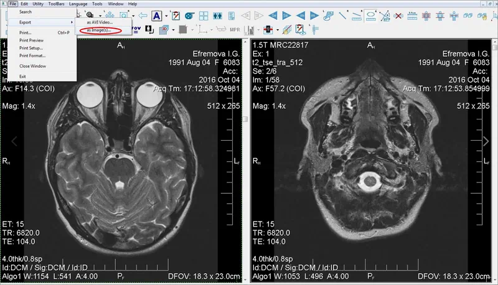Image resolution: width=498 pixels, height=285 pixels.
Task: Click the gray square shutter icon
Action: pyautogui.click(x=183, y=30)
